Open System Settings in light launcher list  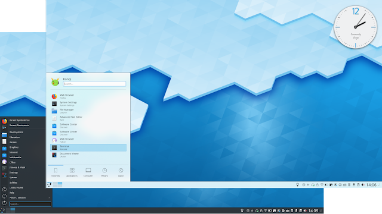pos(88,103)
